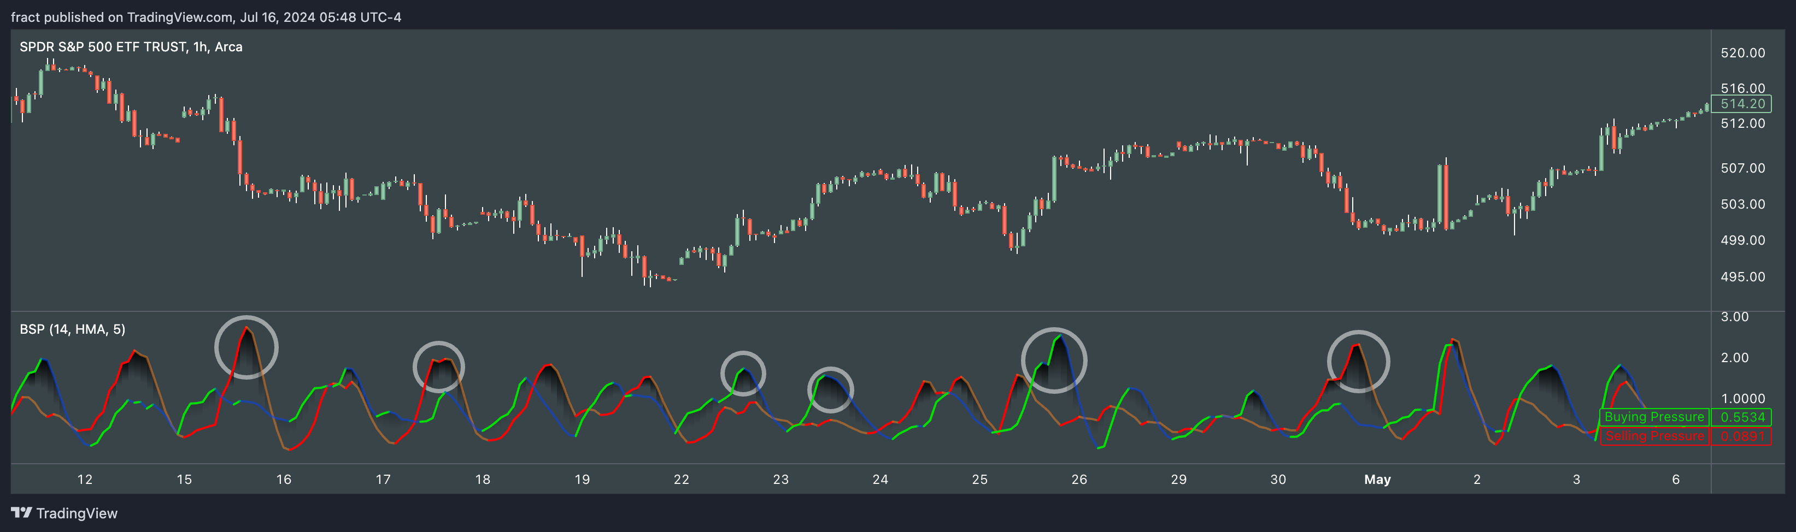
Task: Click the 0.5534 buying pressure value
Action: tap(1742, 417)
